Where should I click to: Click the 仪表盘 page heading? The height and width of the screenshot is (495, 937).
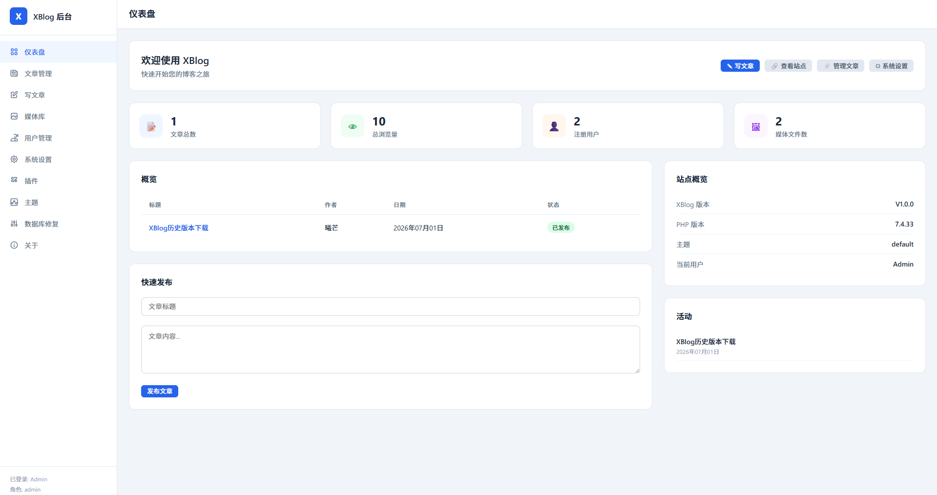click(x=142, y=14)
